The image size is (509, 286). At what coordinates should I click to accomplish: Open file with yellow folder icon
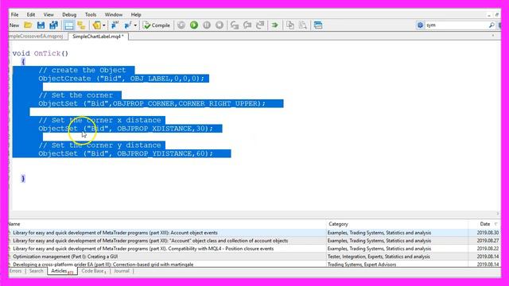(29, 25)
